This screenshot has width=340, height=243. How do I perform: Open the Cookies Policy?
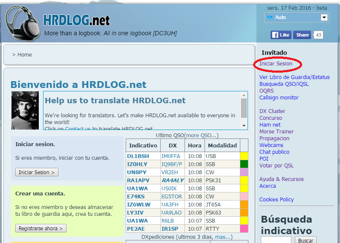[x=277, y=200]
